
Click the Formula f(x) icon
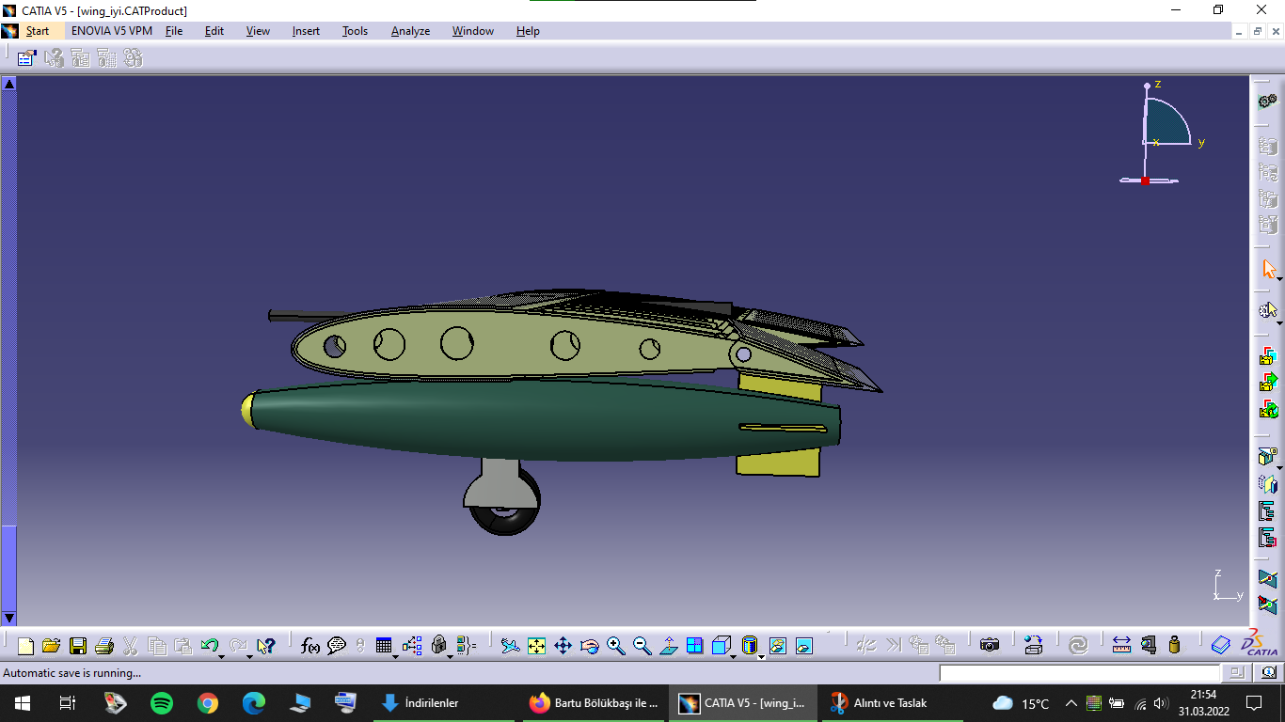click(309, 646)
